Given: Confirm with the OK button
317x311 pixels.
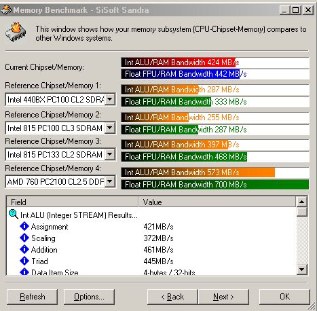Looking at the screenshot, I should click(x=284, y=297).
